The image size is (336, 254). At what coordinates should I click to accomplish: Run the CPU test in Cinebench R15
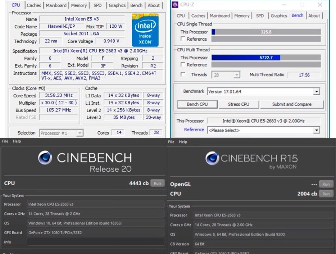(x=326, y=194)
